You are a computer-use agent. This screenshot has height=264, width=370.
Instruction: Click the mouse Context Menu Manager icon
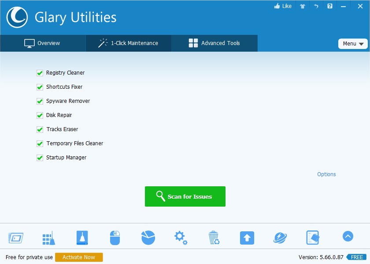tap(115, 238)
